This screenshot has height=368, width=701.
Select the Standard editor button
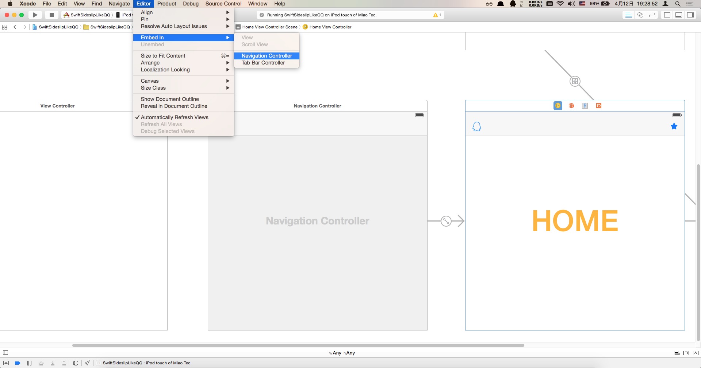(628, 15)
